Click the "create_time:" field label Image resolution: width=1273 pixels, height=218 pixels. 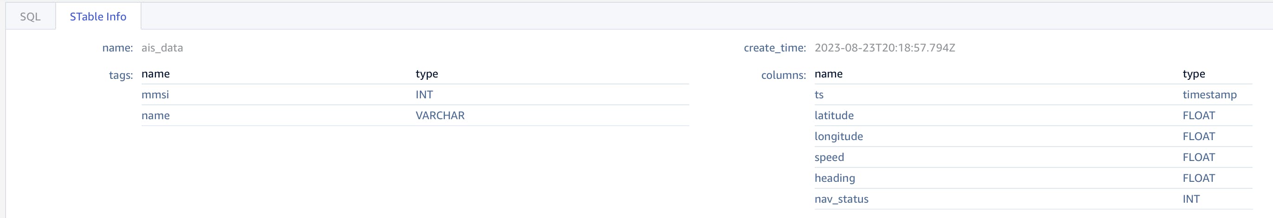774,48
